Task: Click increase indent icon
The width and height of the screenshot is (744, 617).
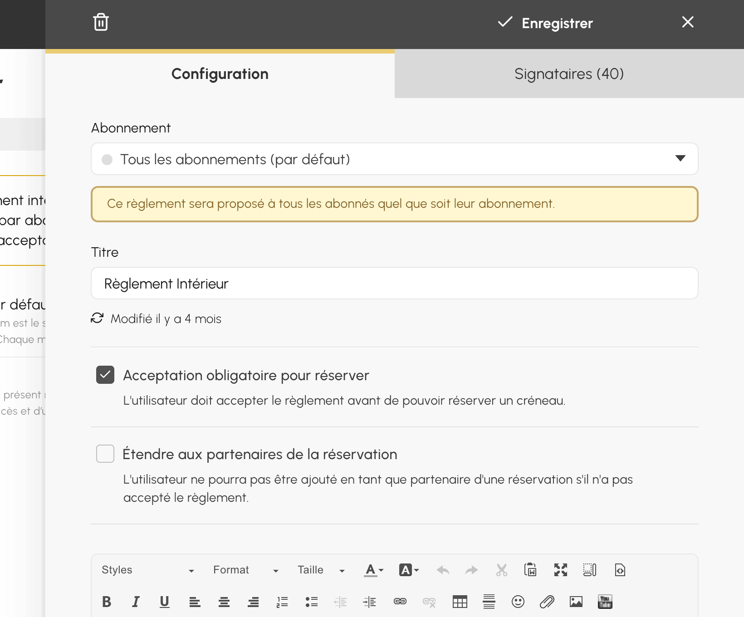Action: point(370,602)
